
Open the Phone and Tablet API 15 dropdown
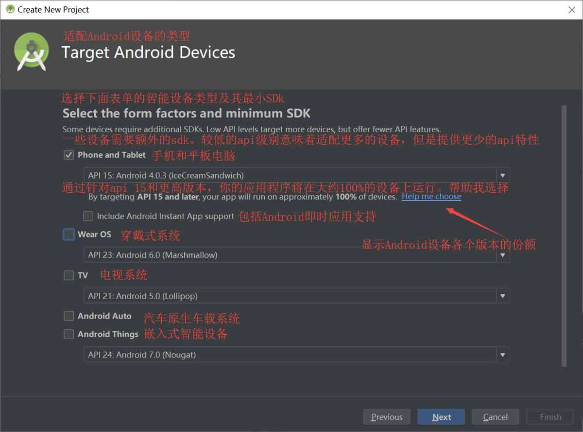tap(503, 175)
